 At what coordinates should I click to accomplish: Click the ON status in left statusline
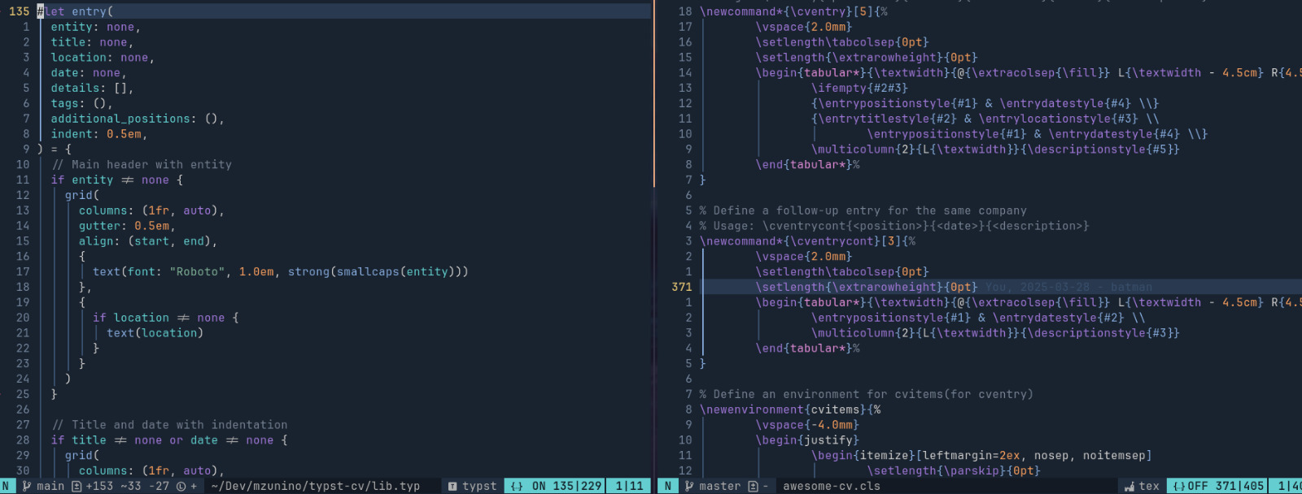click(x=539, y=486)
